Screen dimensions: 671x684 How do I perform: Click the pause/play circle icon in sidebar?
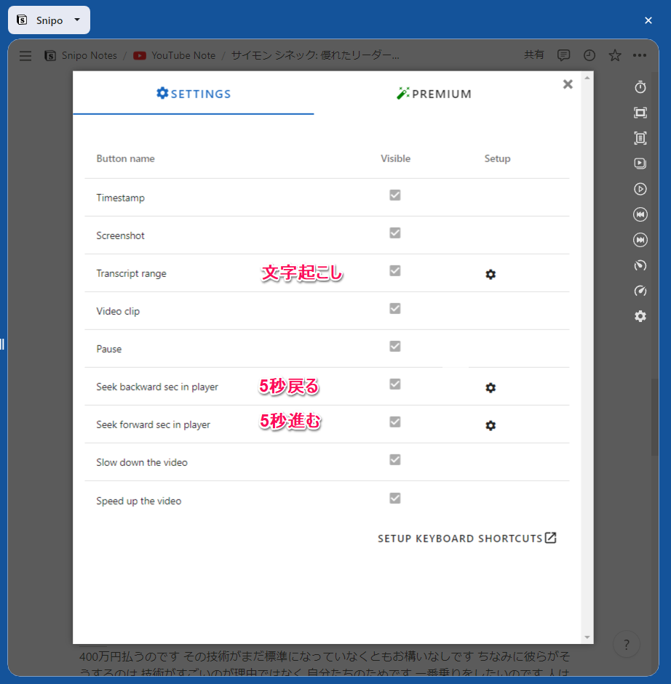pyautogui.click(x=640, y=189)
